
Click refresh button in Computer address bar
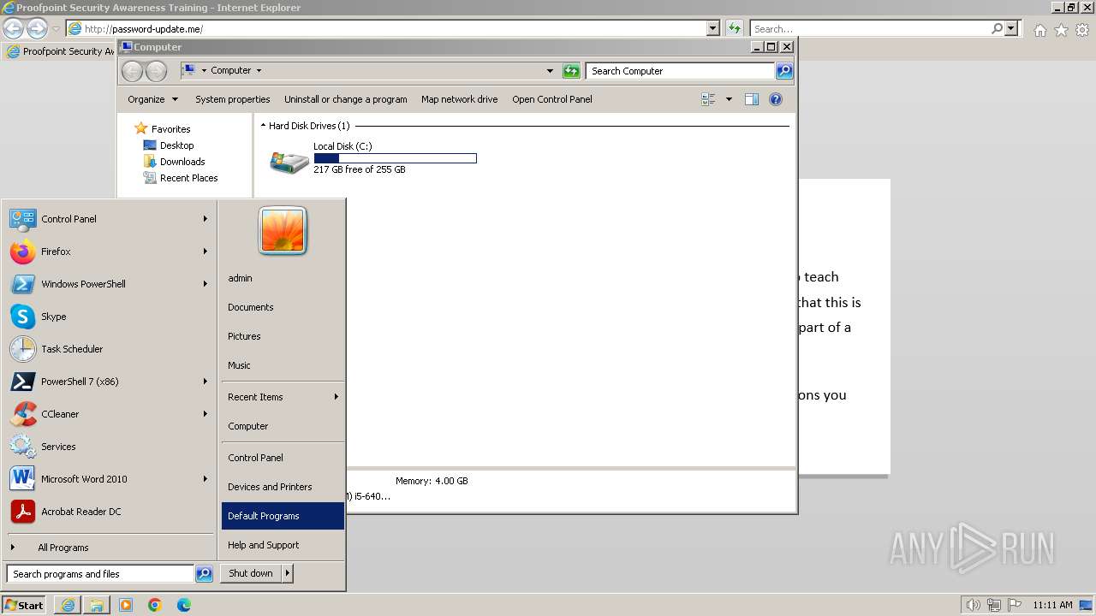571,71
